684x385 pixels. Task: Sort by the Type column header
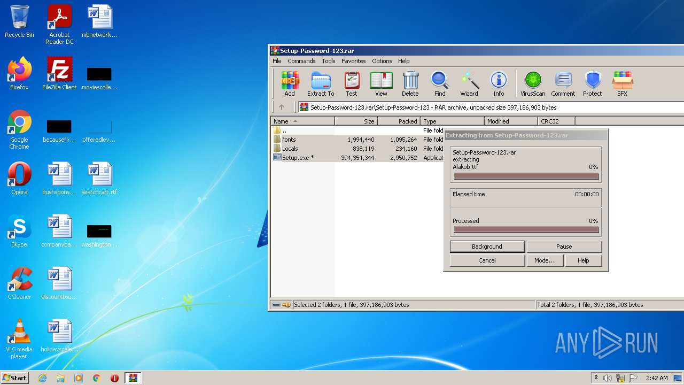[x=453, y=121]
